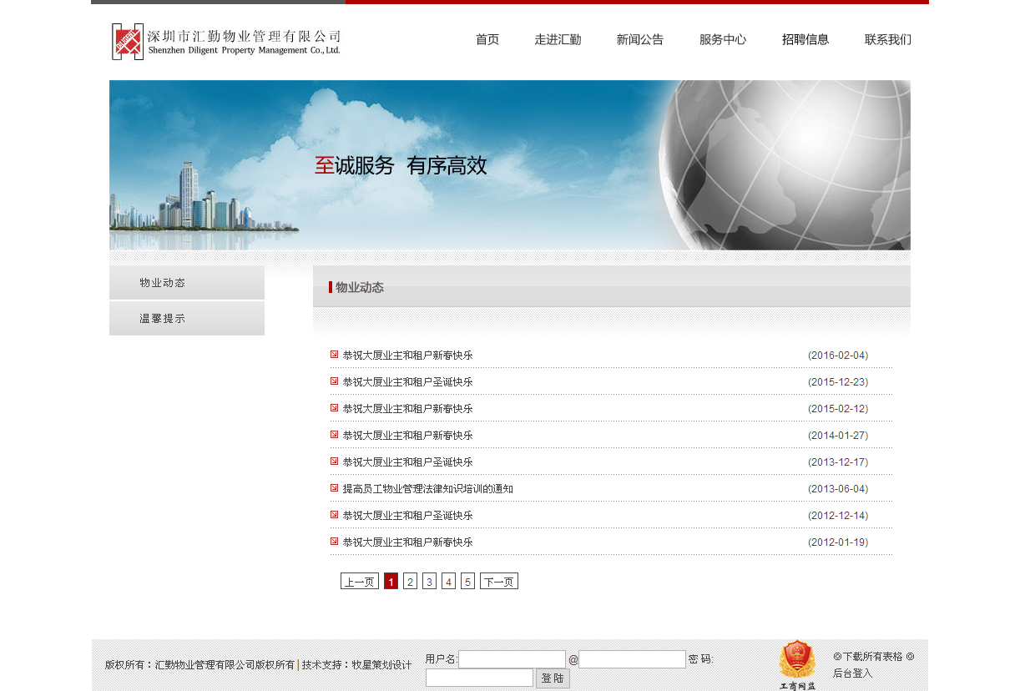
Task: Click the 用户名 input field
Action: (513, 658)
